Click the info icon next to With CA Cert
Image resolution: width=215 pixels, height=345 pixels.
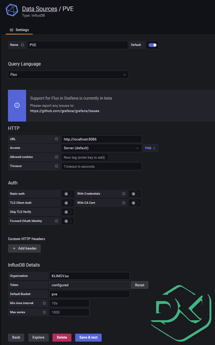tap(124, 203)
